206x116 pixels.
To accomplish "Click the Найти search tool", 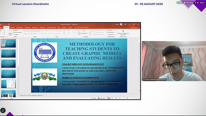I will click(x=110, y=30).
